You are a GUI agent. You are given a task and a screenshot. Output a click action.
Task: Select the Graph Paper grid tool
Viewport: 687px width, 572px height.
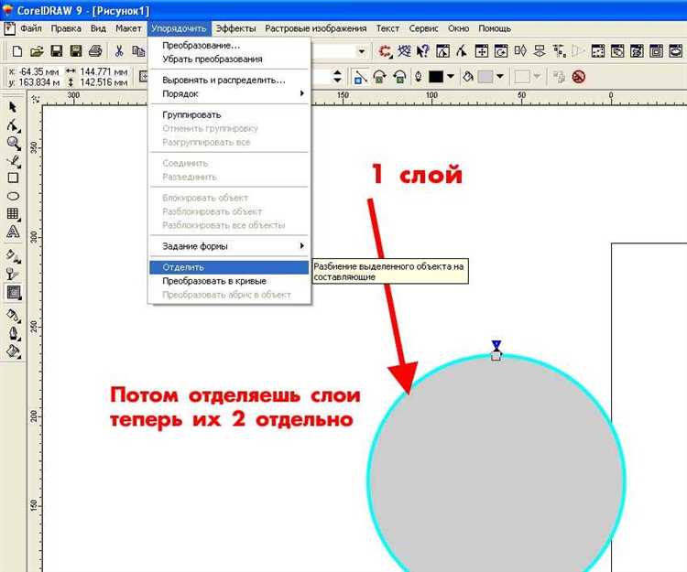[x=13, y=213]
